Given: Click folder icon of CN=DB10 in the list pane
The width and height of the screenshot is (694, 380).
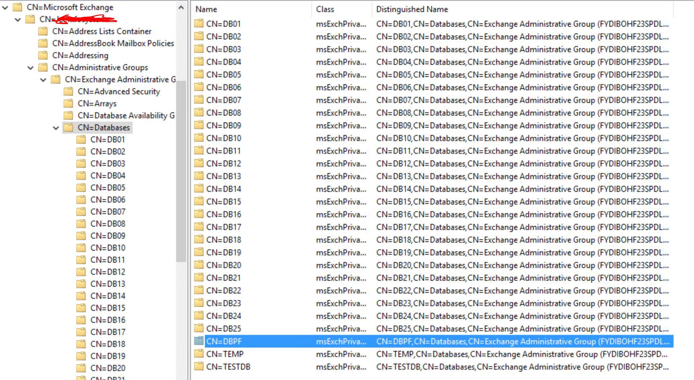Looking at the screenshot, I should [199, 138].
